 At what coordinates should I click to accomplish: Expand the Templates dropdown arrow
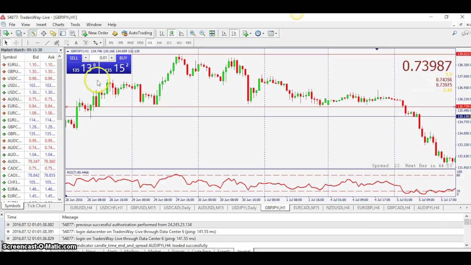pos(276,33)
